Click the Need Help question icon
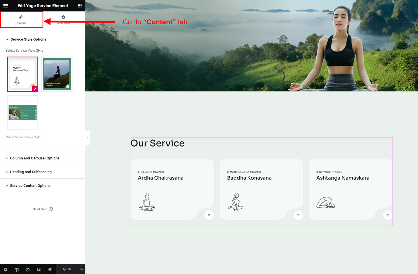418x274 pixels. (51, 209)
